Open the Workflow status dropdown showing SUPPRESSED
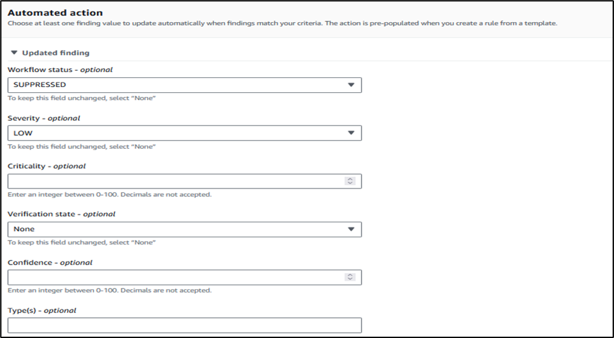Viewport: 614px width, 338px height. [x=185, y=85]
